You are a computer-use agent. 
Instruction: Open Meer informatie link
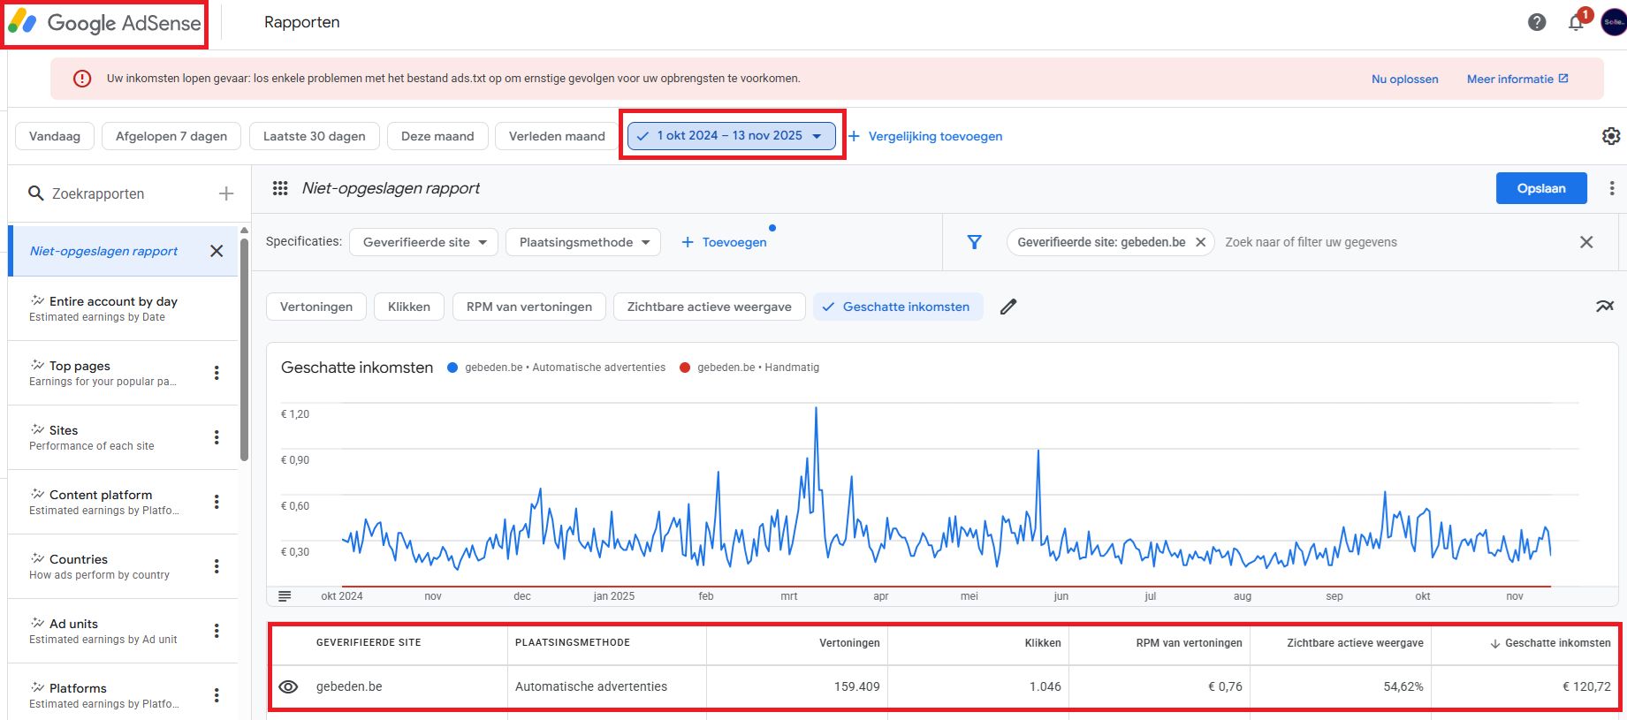pos(1517,79)
